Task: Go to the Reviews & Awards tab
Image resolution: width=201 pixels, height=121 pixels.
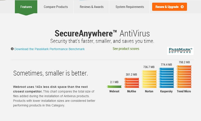Action: point(92,7)
